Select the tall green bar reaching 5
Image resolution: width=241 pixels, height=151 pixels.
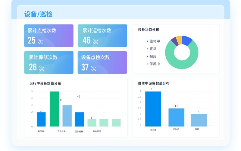[x=55, y=109]
